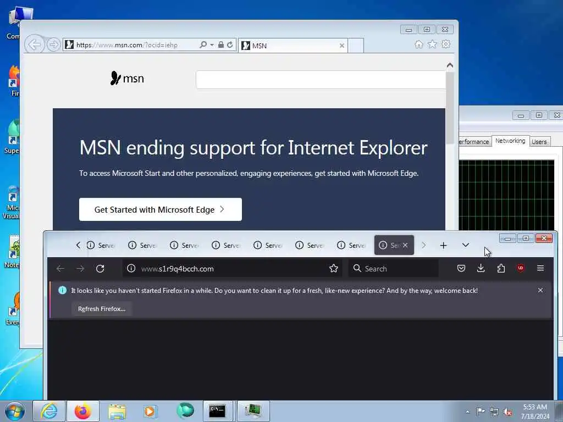Click Get Started with Microsoft Edge

161,209
